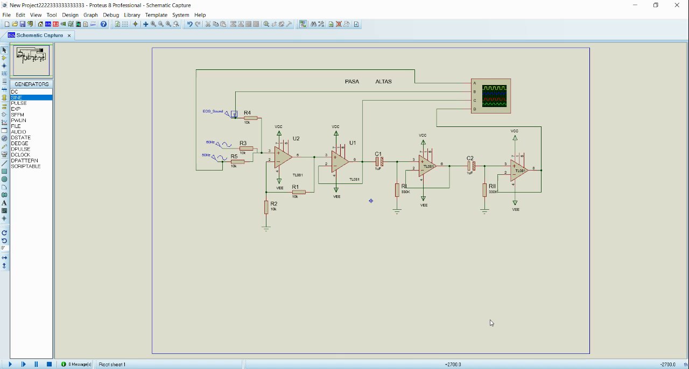Toggle false origin crosshair icon
The image size is (689, 369).
coord(135,24)
